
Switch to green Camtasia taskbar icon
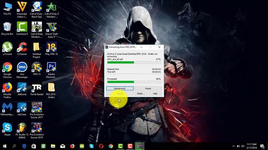[120, 146]
